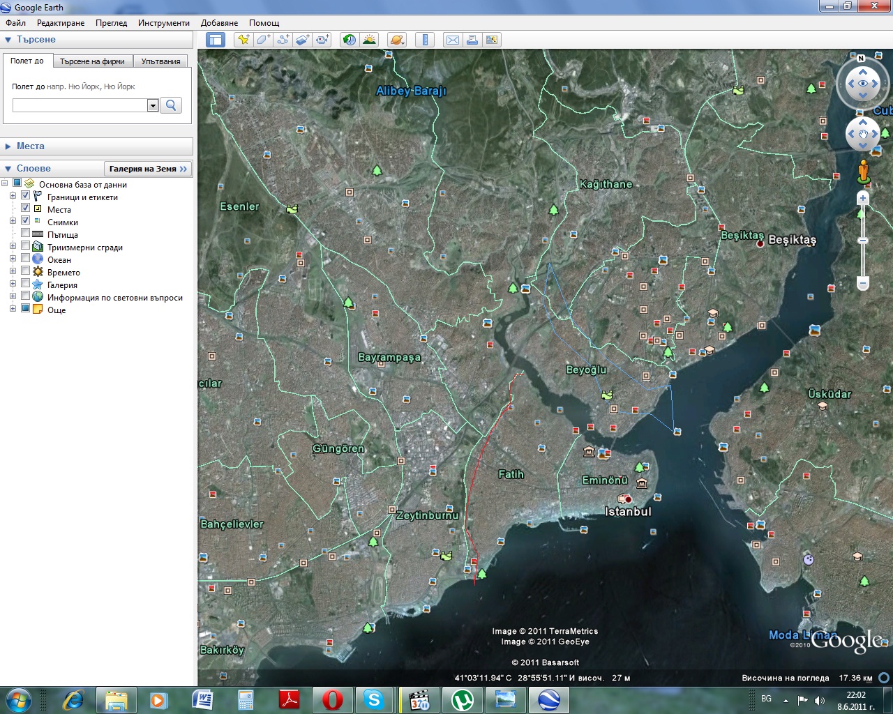Viewport: 893px width, 714px height.
Task: Click the volume icon in system tray
Action: (x=819, y=699)
